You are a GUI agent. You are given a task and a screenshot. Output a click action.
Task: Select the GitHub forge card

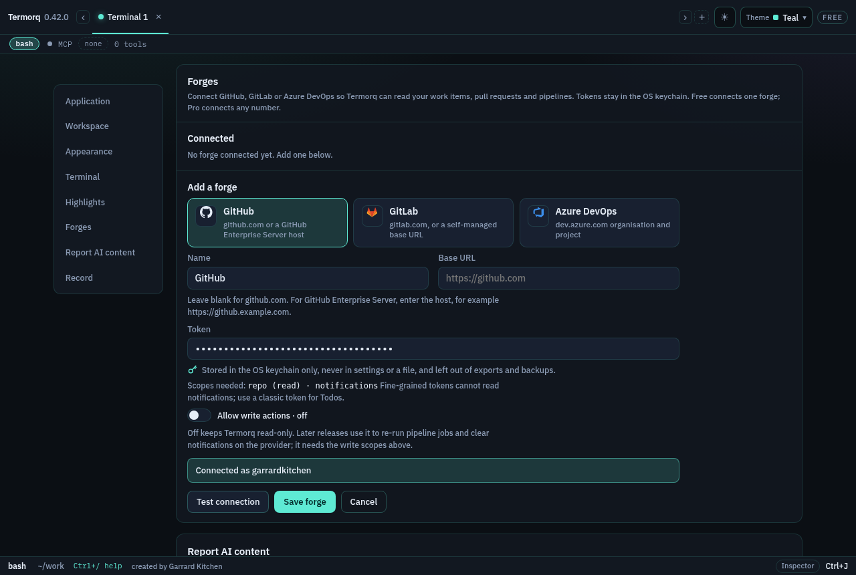pos(267,223)
